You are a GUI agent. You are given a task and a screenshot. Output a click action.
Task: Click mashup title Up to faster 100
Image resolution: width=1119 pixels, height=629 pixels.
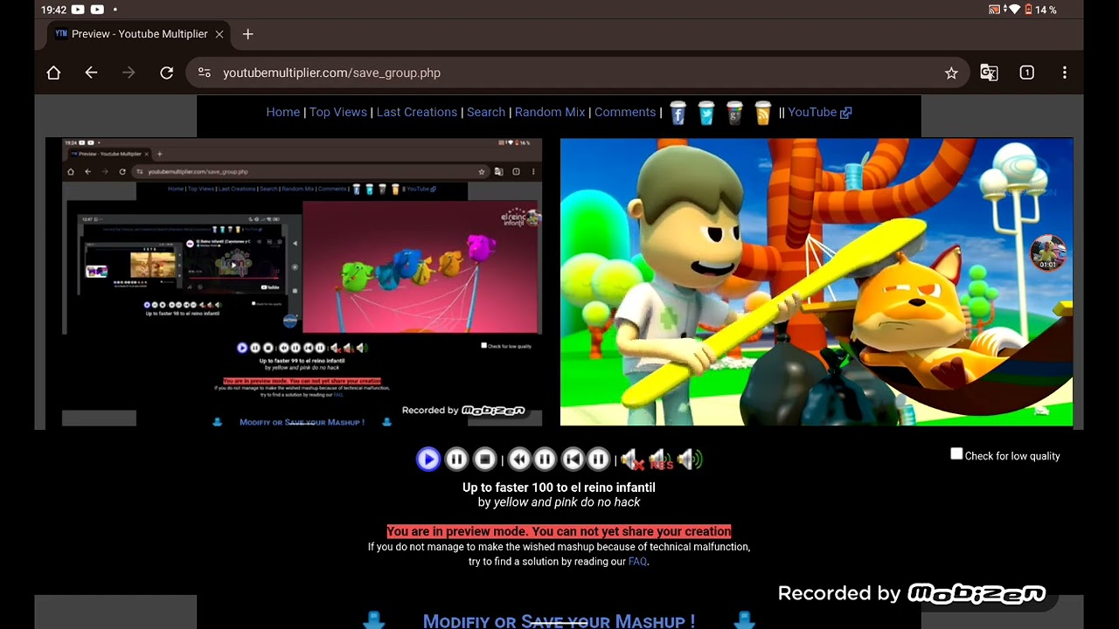(x=559, y=487)
